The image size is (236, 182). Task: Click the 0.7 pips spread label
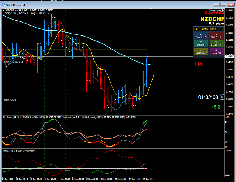216,23
